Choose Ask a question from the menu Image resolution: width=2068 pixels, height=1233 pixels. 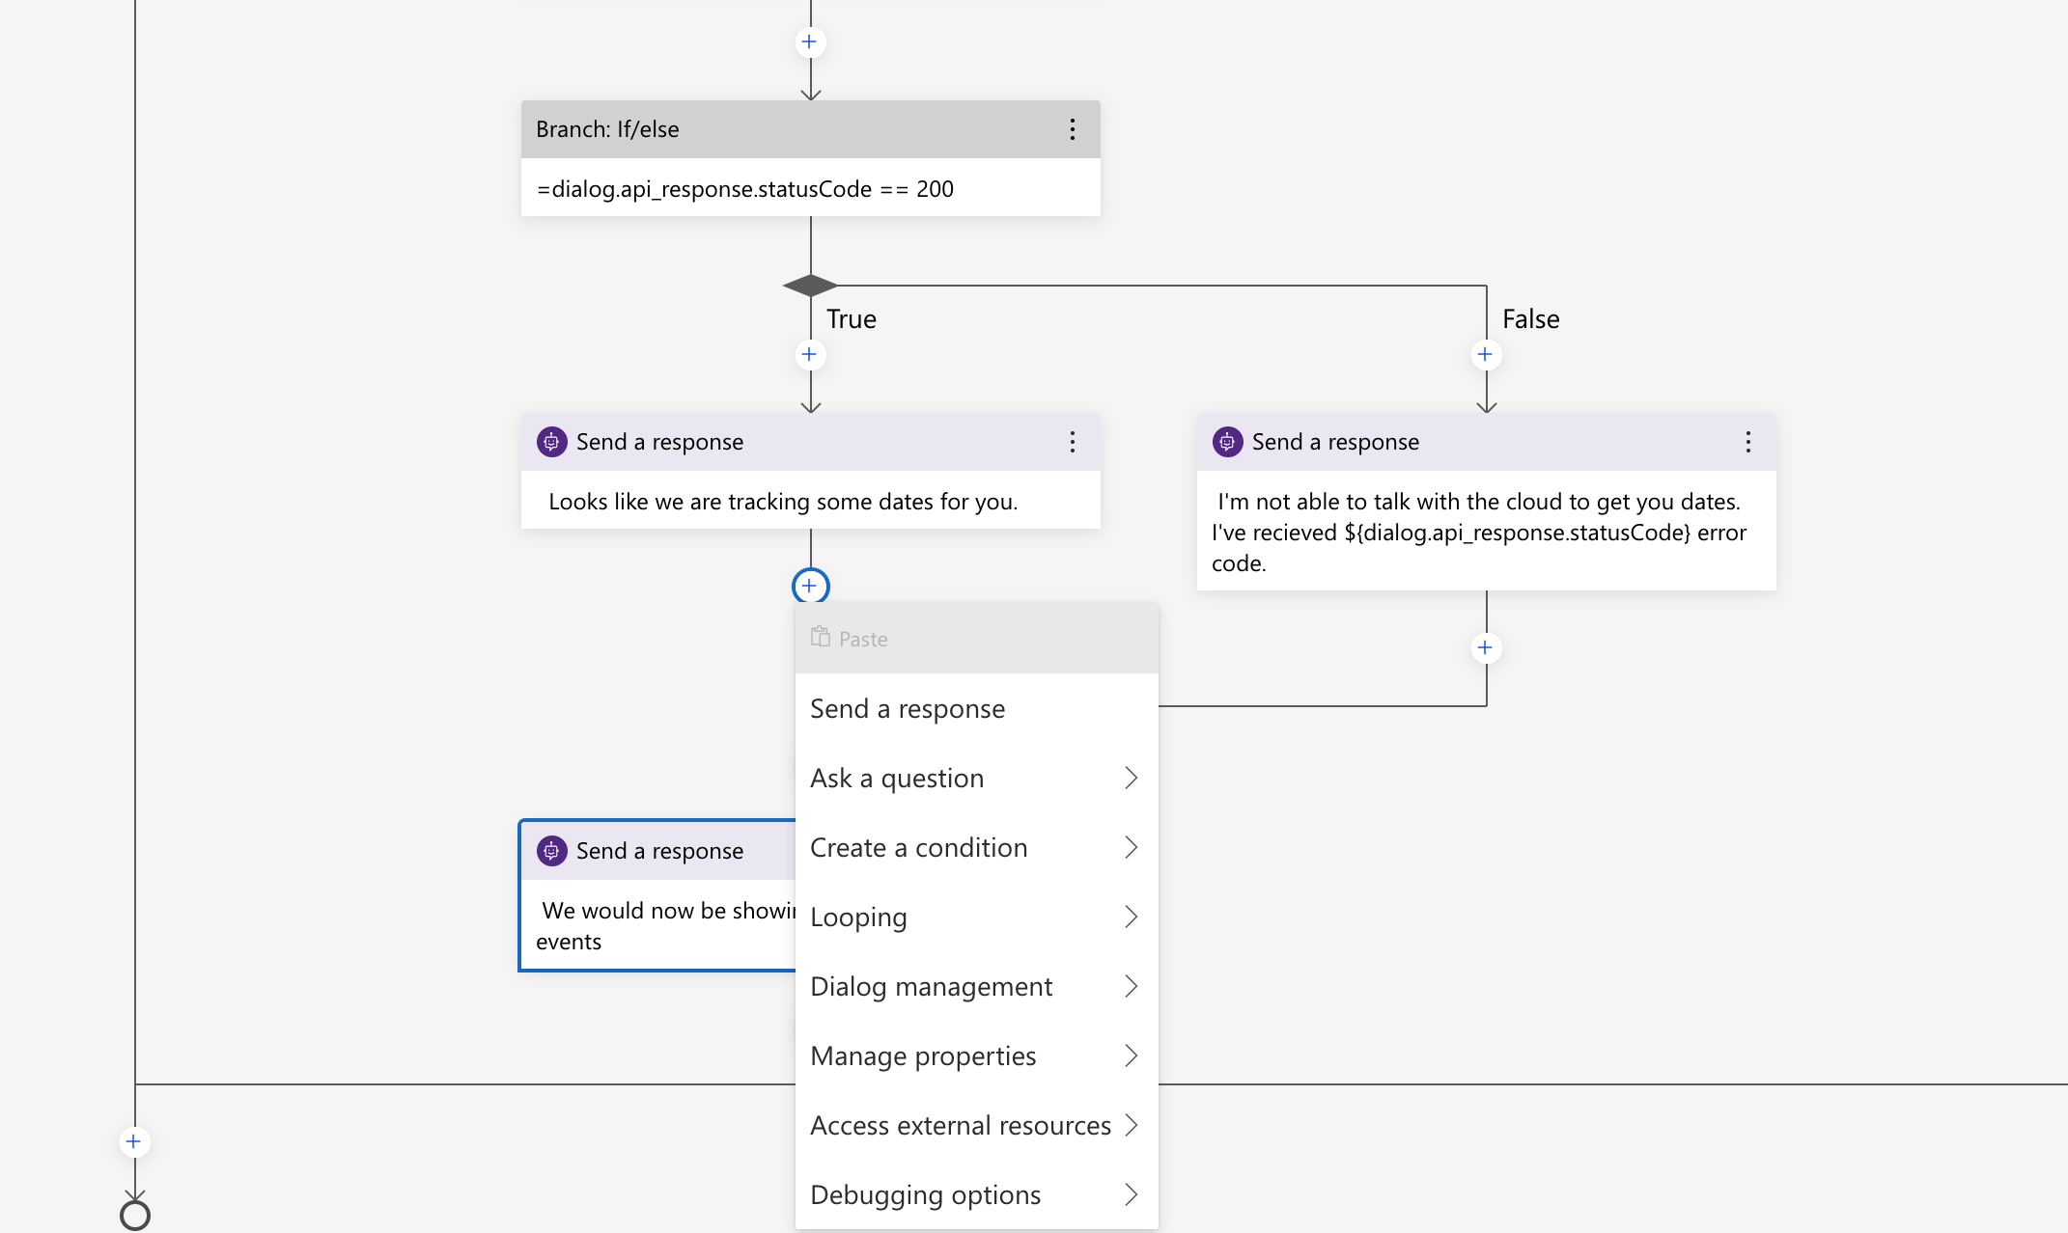pos(976,778)
